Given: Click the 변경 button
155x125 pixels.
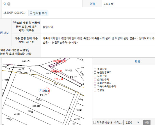Looking at the screenshot, I should click(147, 122).
